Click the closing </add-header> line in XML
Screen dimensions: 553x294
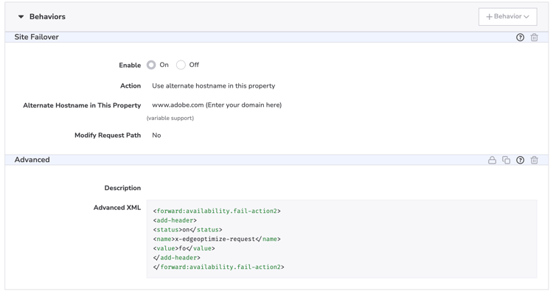coord(176,258)
